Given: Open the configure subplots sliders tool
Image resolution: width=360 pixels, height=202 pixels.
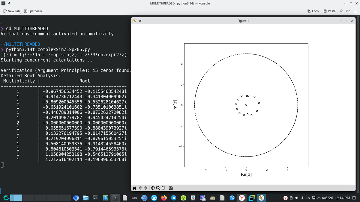Looking at the screenshot, I should click(163, 188).
